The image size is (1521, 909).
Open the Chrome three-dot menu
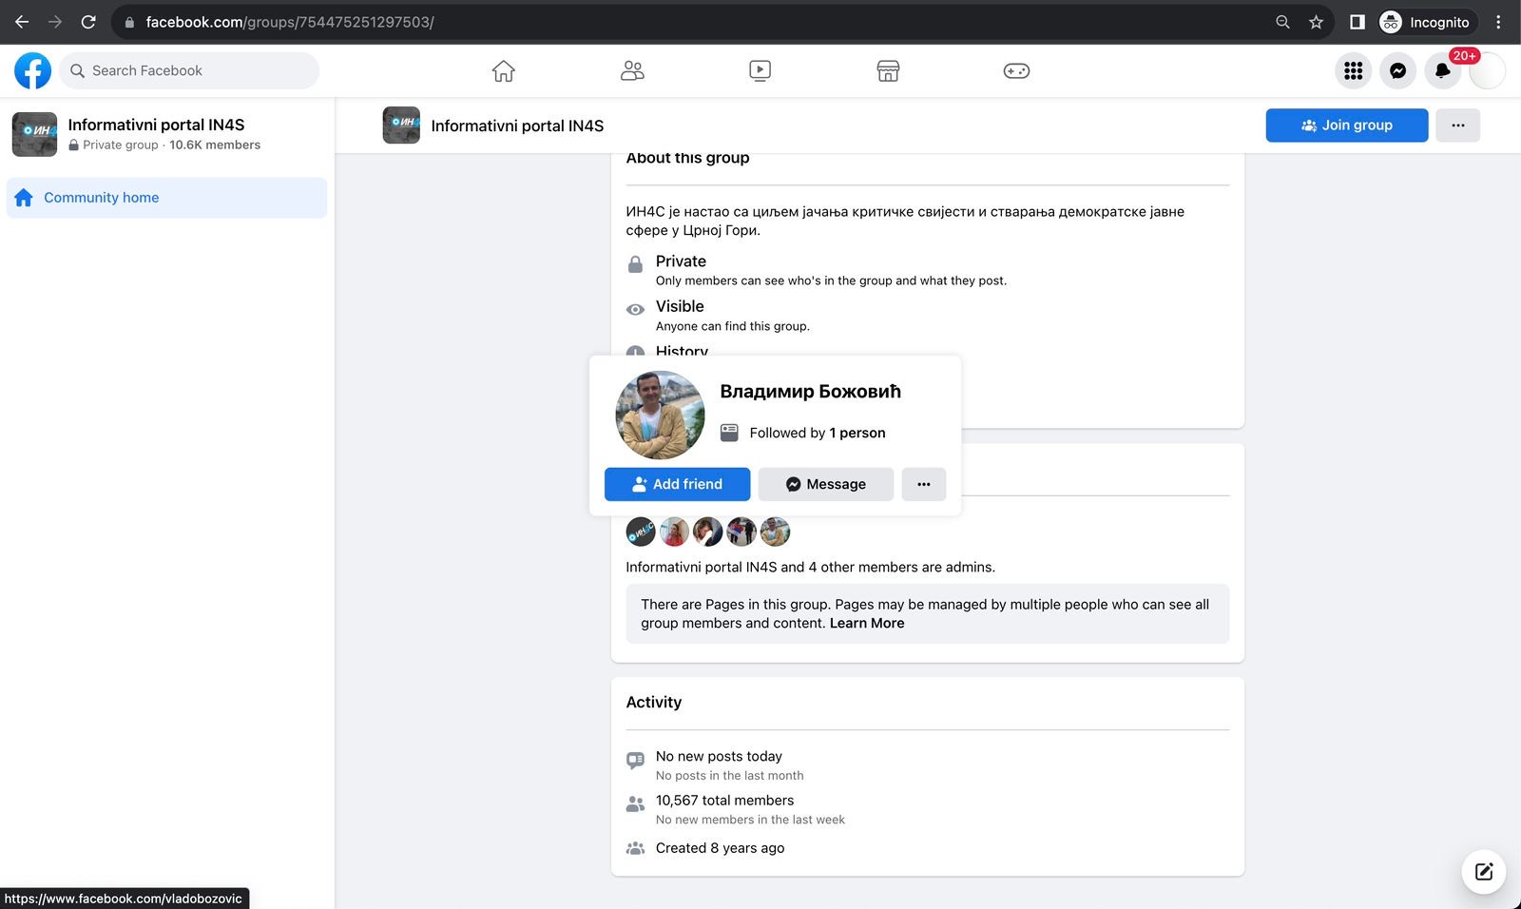(1499, 22)
